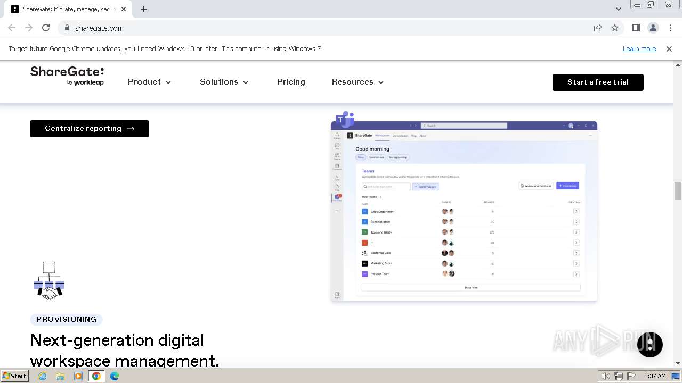This screenshot has width=682, height=383.
Task: Select the ShareGate browser tab
Action: coord(69,9)
